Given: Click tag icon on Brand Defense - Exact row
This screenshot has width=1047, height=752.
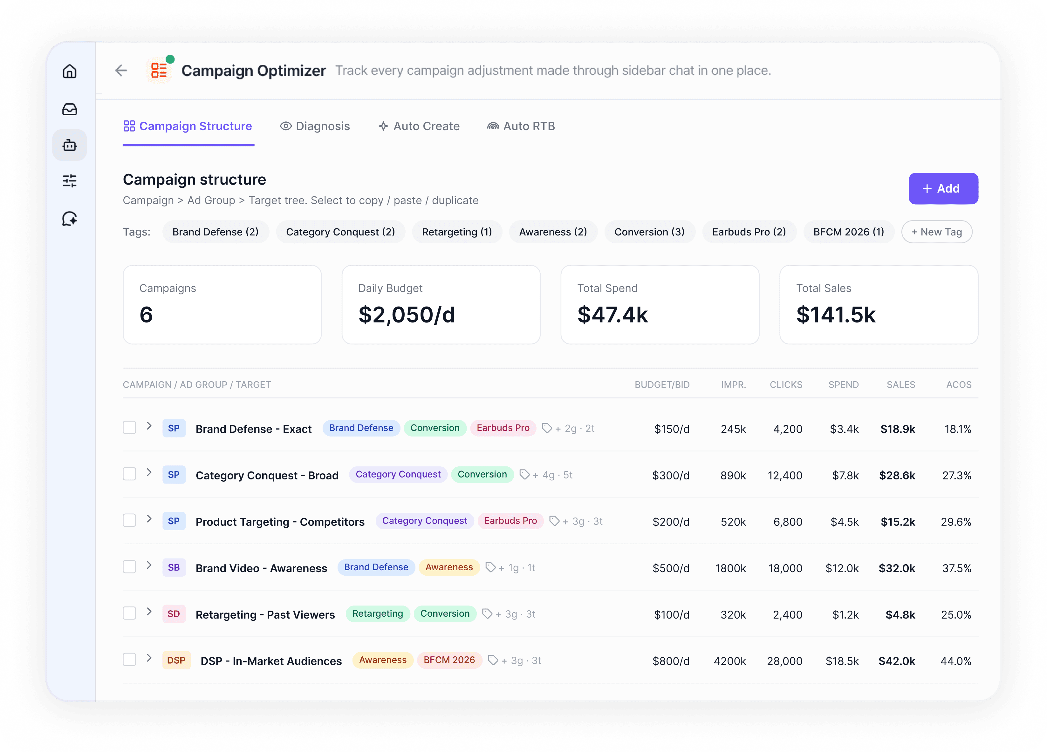Looking at the screenshot, I should point(547,429).
